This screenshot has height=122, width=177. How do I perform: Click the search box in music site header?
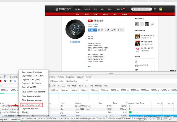pyautogui.click(x=142, y=9)
